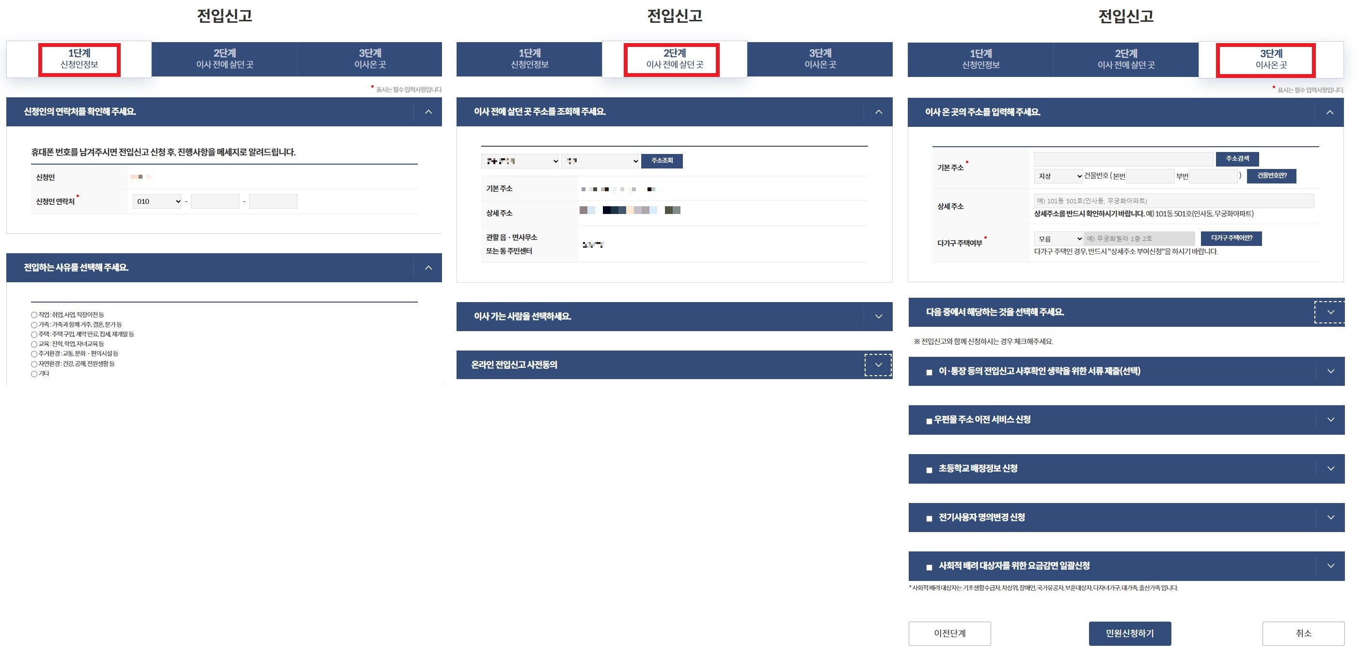
Task: Open the 모름 dropdown for 다가구 주택여부
Action: pos(1058,238)
